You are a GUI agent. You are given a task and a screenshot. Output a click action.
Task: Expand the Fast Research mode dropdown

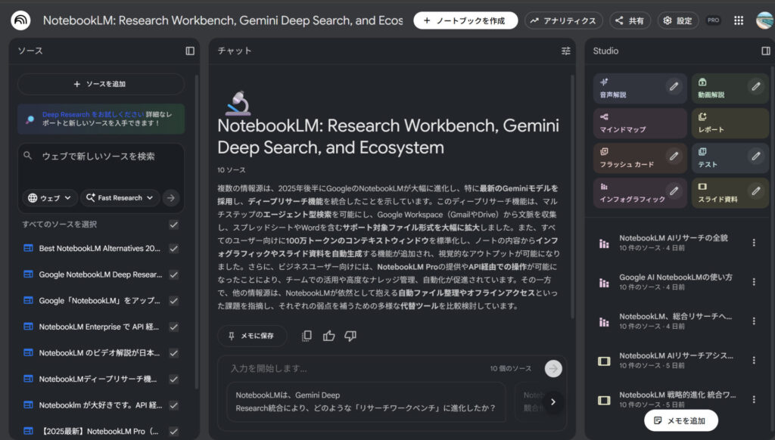(120, 198)
